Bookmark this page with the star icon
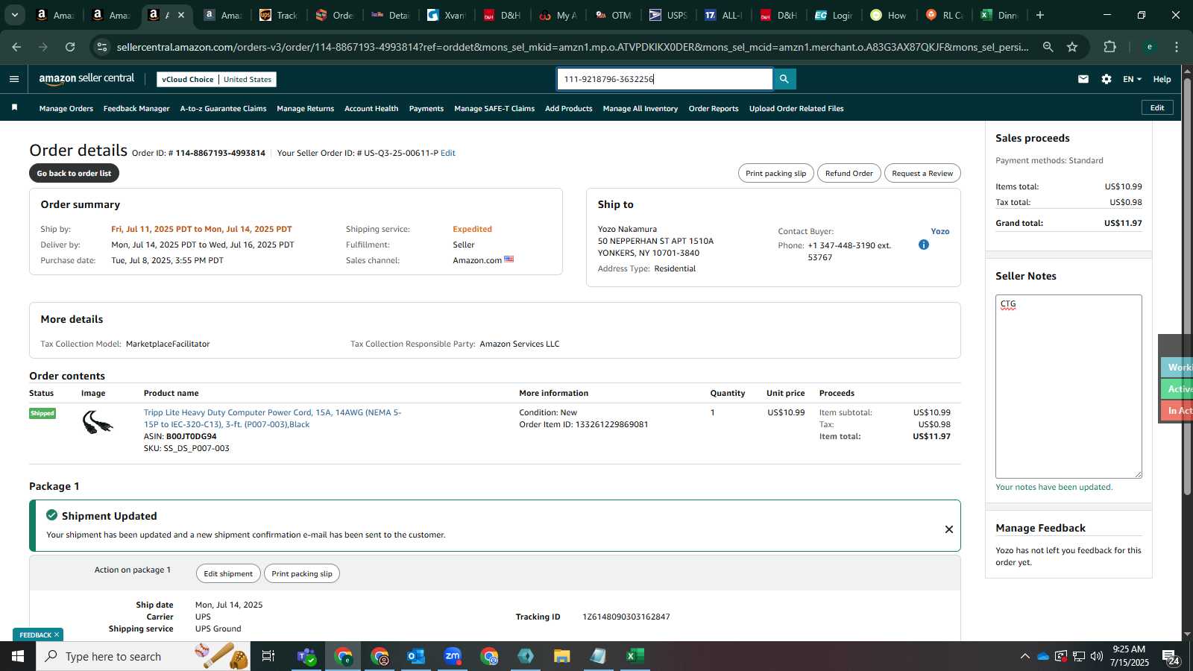Image resolution: width=1193 pixels, height=671 pixels. pos(1072,47)
